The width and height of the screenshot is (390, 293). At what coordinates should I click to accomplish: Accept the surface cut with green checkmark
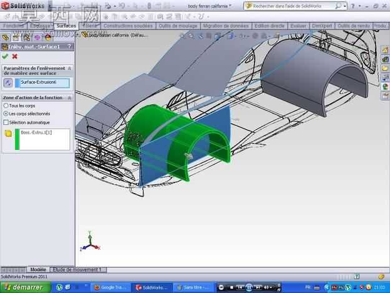tap(5, 56)
